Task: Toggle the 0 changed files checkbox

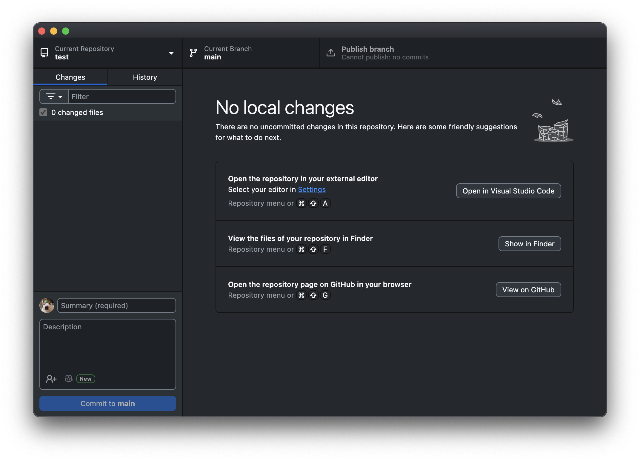Action: point(43,113)
